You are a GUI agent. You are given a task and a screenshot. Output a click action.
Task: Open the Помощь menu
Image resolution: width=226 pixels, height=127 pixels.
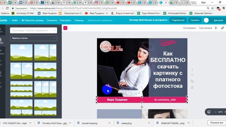tap(79, 20)
